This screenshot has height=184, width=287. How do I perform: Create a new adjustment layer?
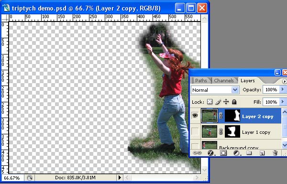point(237,153)
